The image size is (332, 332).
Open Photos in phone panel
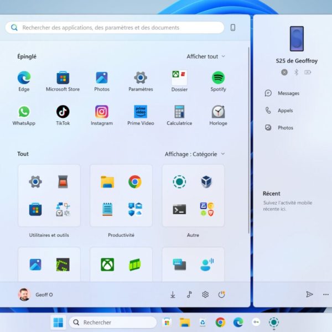279,128
